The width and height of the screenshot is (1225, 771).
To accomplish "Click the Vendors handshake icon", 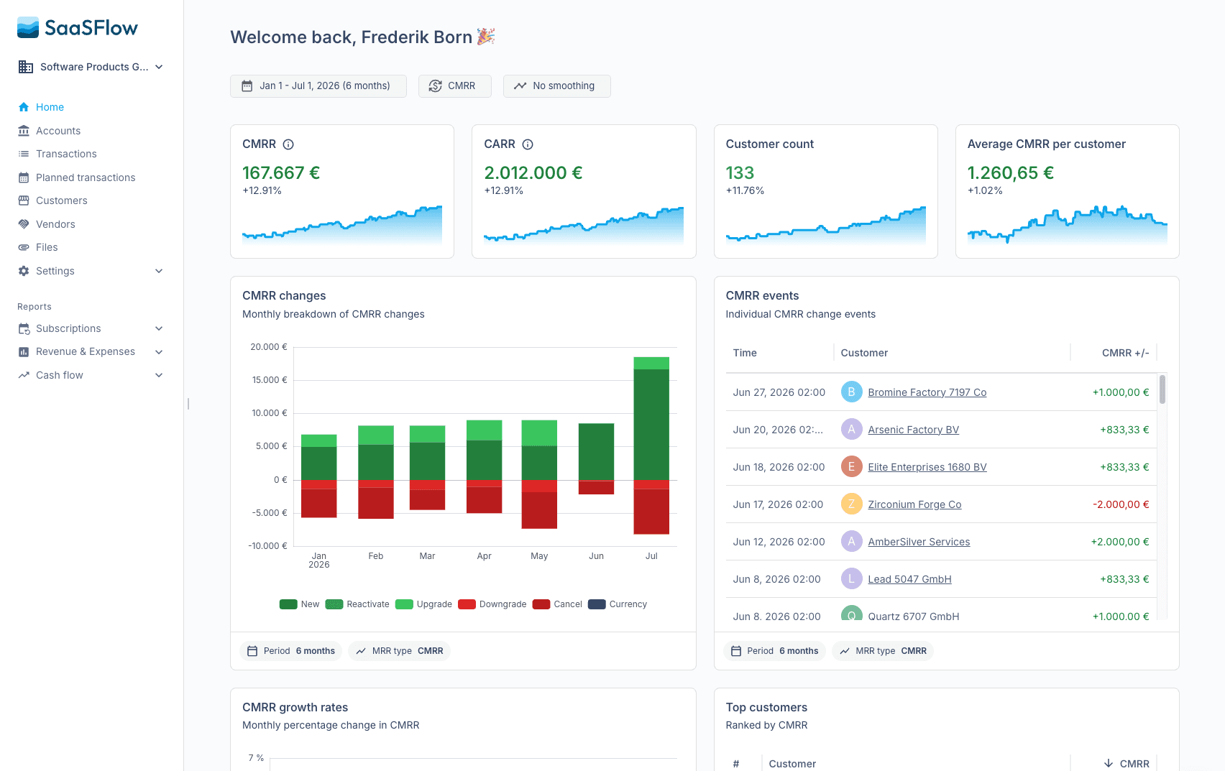I will click(x=24, y=224).
